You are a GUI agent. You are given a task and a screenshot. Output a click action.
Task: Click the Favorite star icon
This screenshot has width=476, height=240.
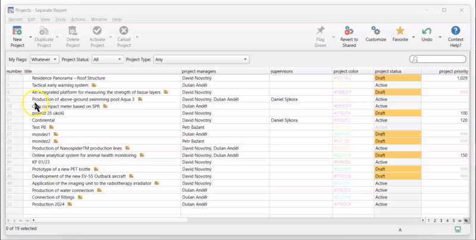coord(400,31)
